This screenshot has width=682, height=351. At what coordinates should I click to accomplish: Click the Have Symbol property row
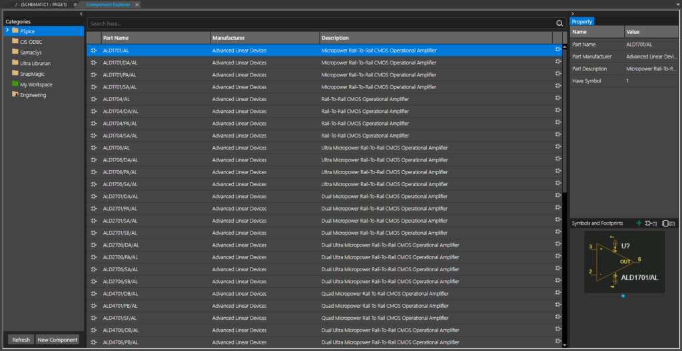(x=623, y=81)
